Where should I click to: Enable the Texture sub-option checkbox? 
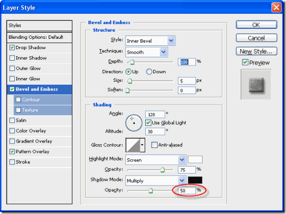pyautogui.click(x=18, y=110)
